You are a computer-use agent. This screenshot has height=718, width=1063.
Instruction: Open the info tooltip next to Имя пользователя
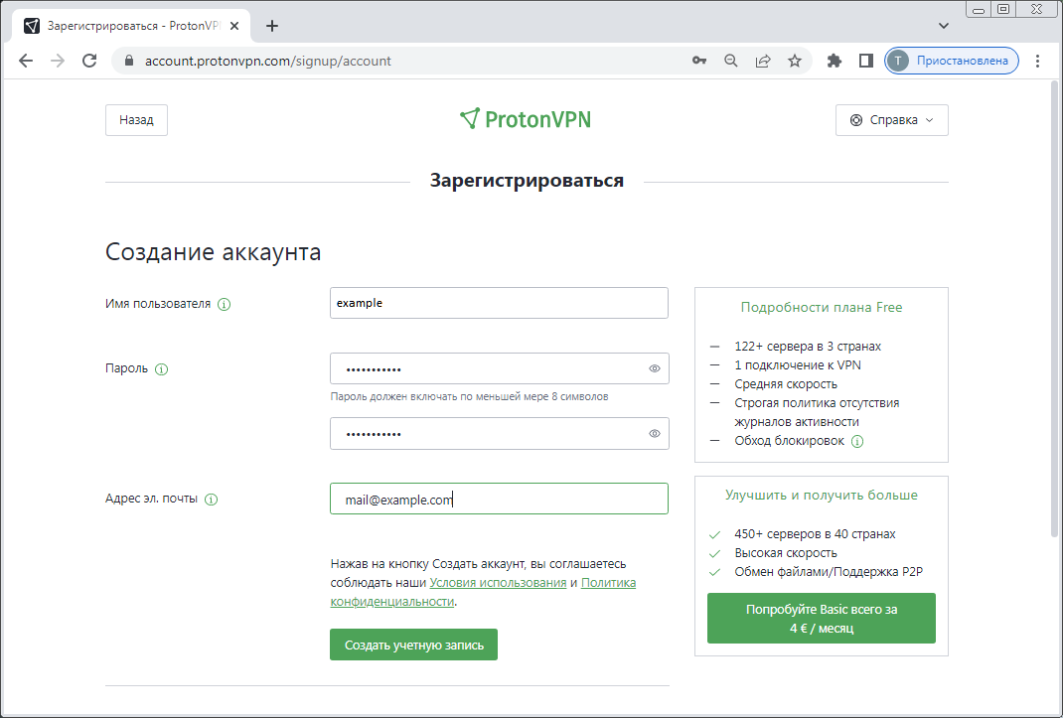(x=225, y=305)
